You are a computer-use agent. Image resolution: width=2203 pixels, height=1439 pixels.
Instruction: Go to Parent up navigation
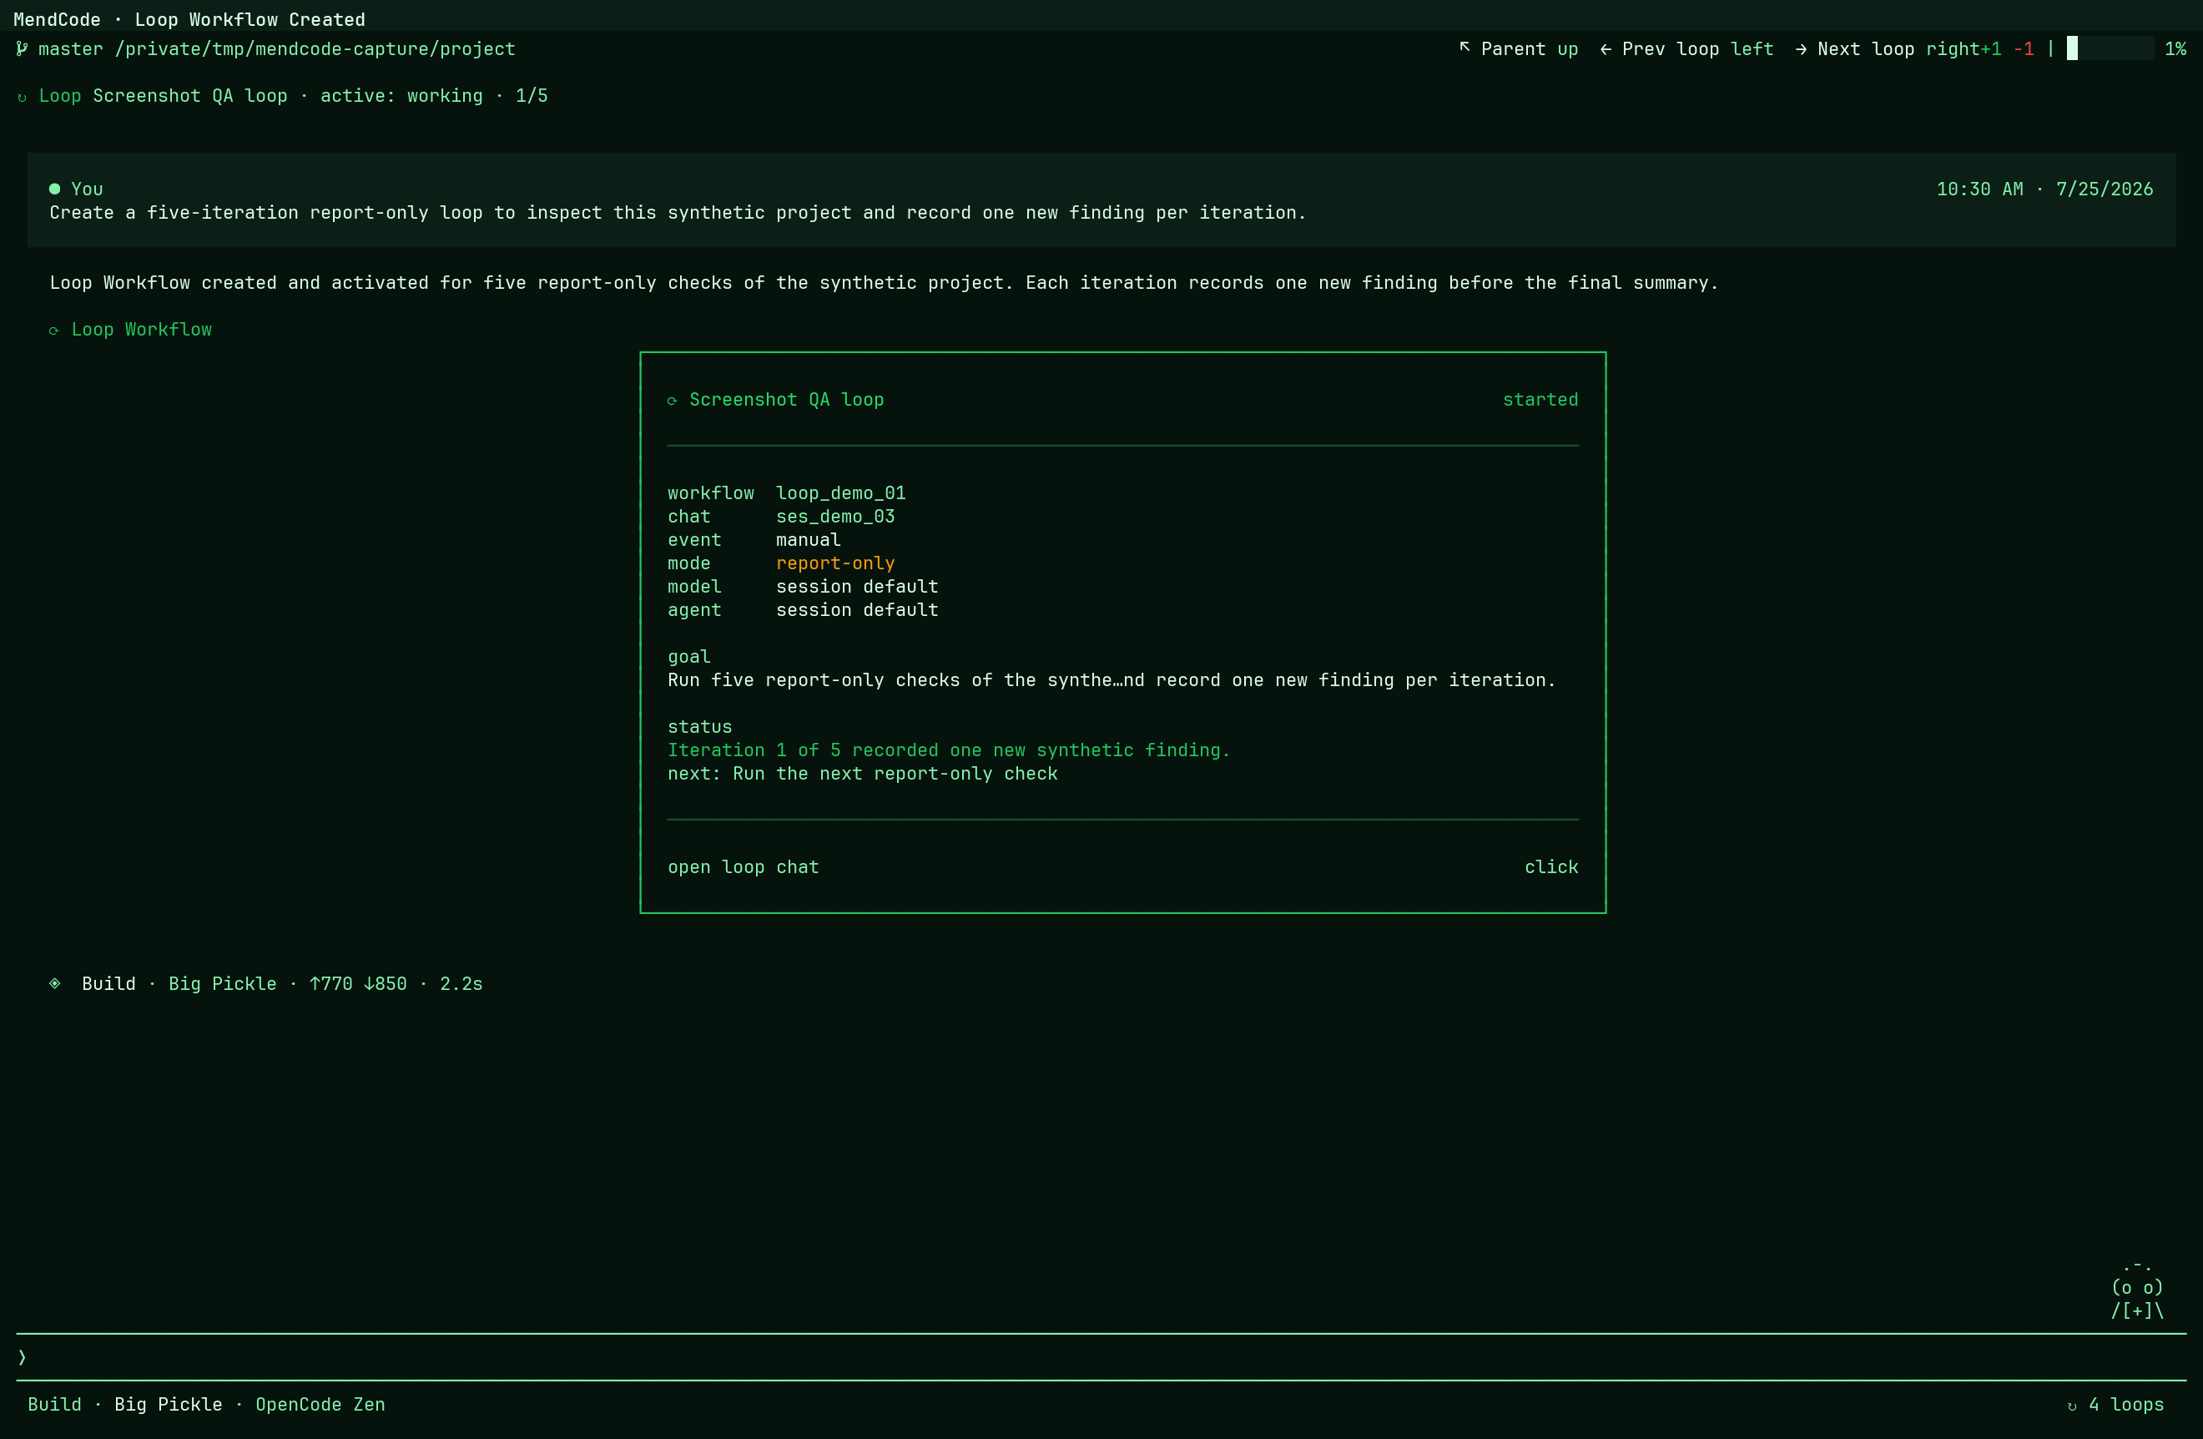click(x=1518, y=49)
